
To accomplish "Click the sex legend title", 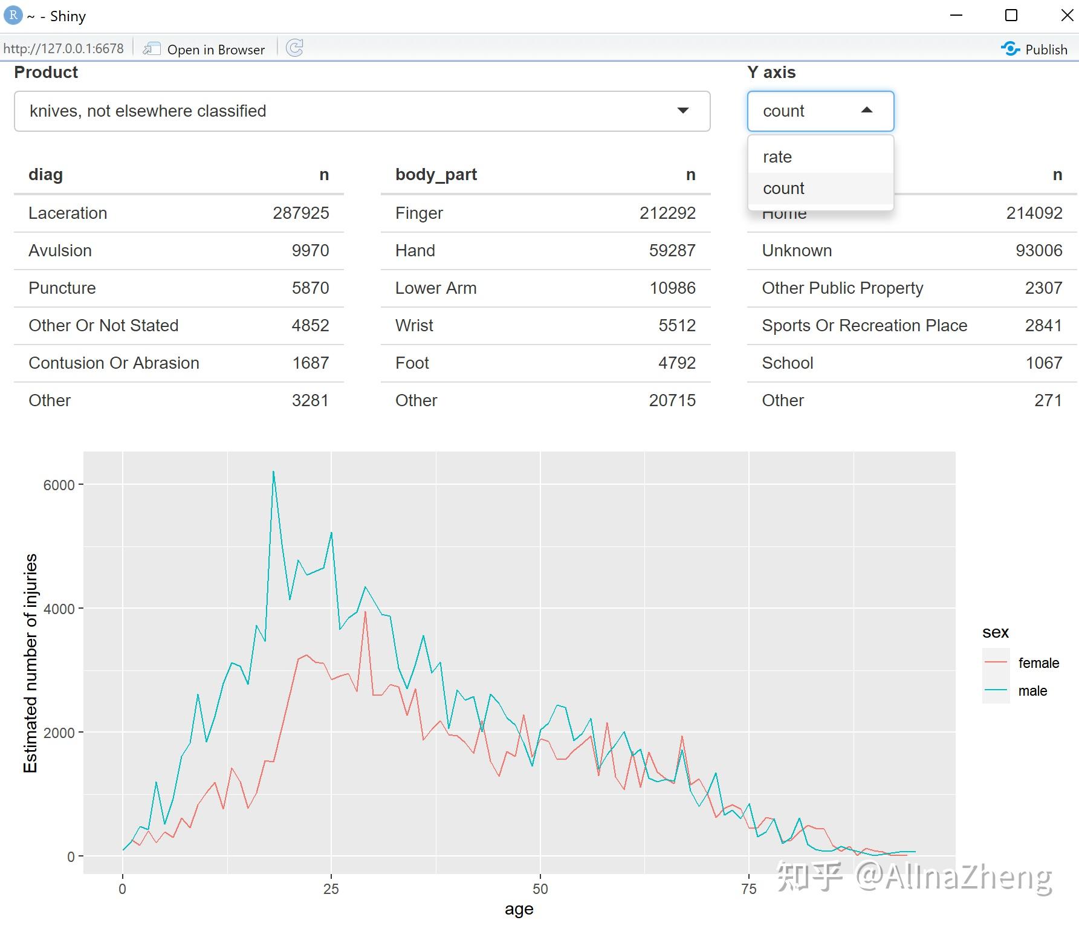I will pos(996,632).
